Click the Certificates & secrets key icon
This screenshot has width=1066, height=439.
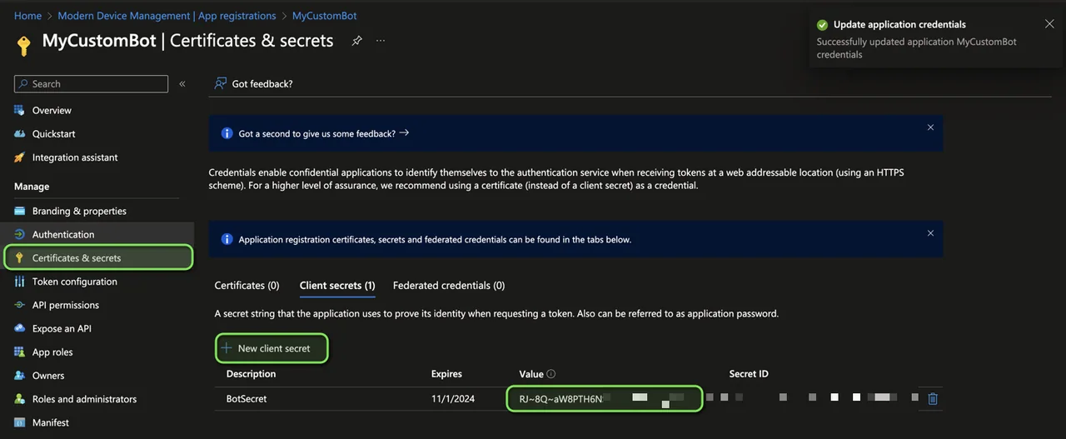click(x=20, y=258)
